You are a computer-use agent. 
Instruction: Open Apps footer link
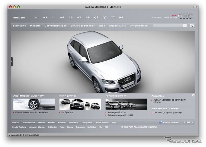click(114, 123)
